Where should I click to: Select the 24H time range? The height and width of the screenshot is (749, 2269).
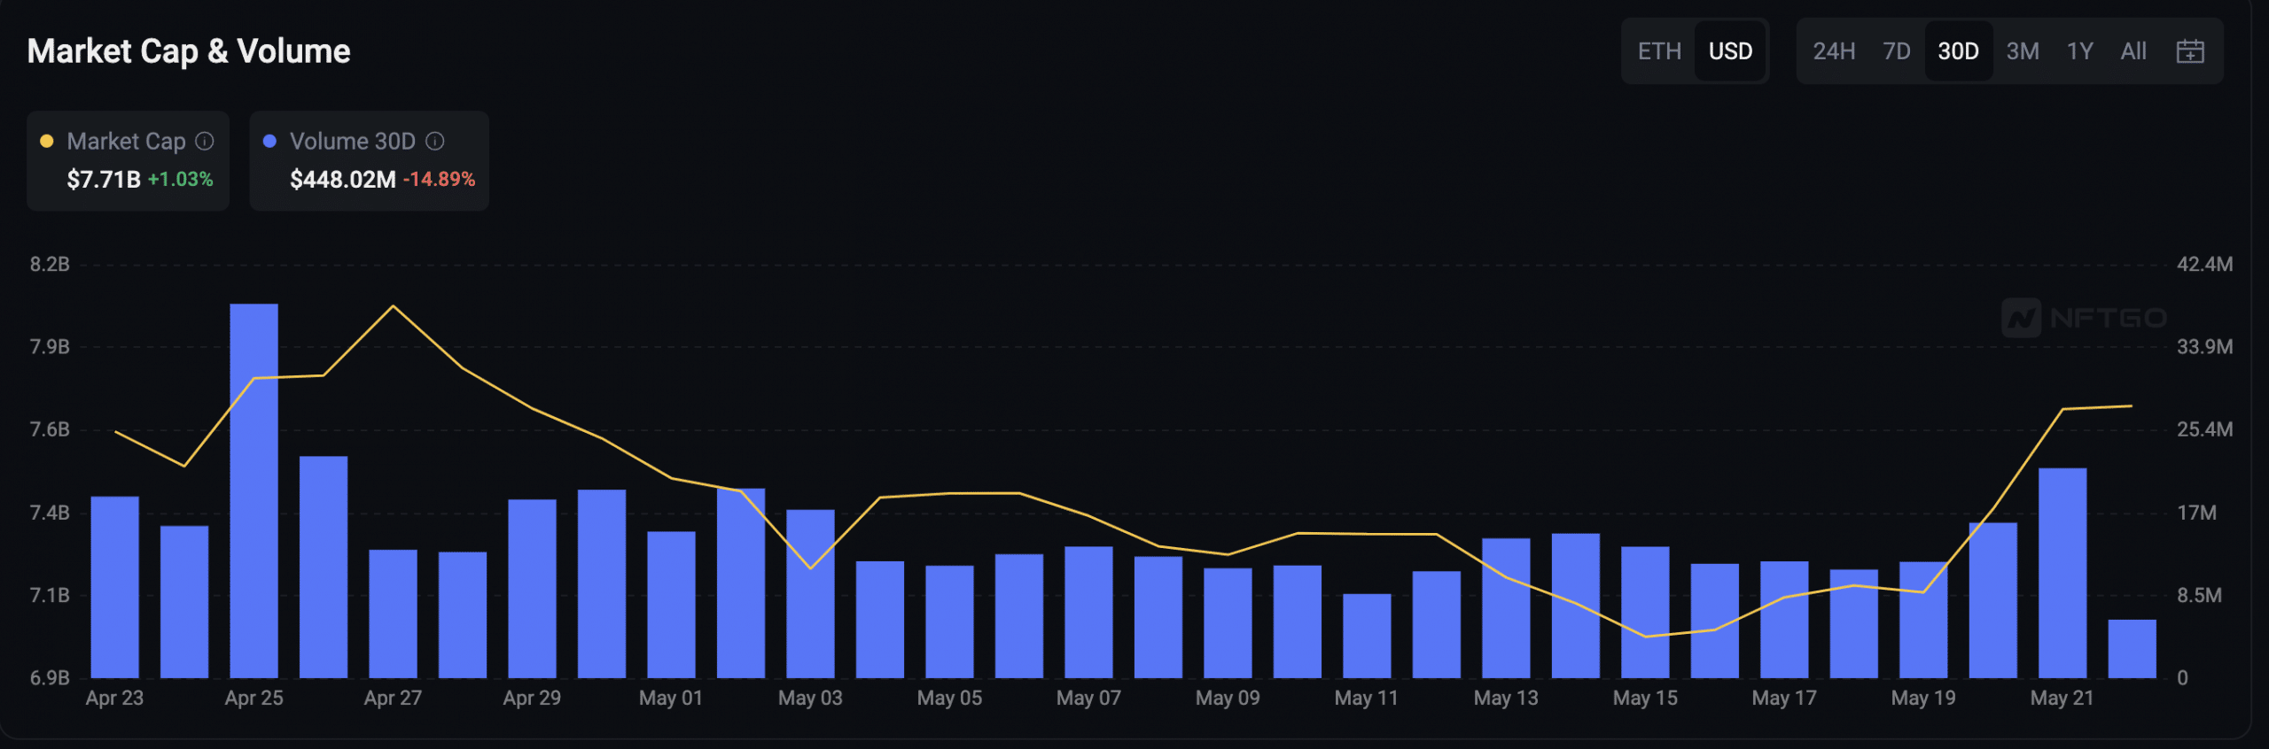pos(1834,51)
